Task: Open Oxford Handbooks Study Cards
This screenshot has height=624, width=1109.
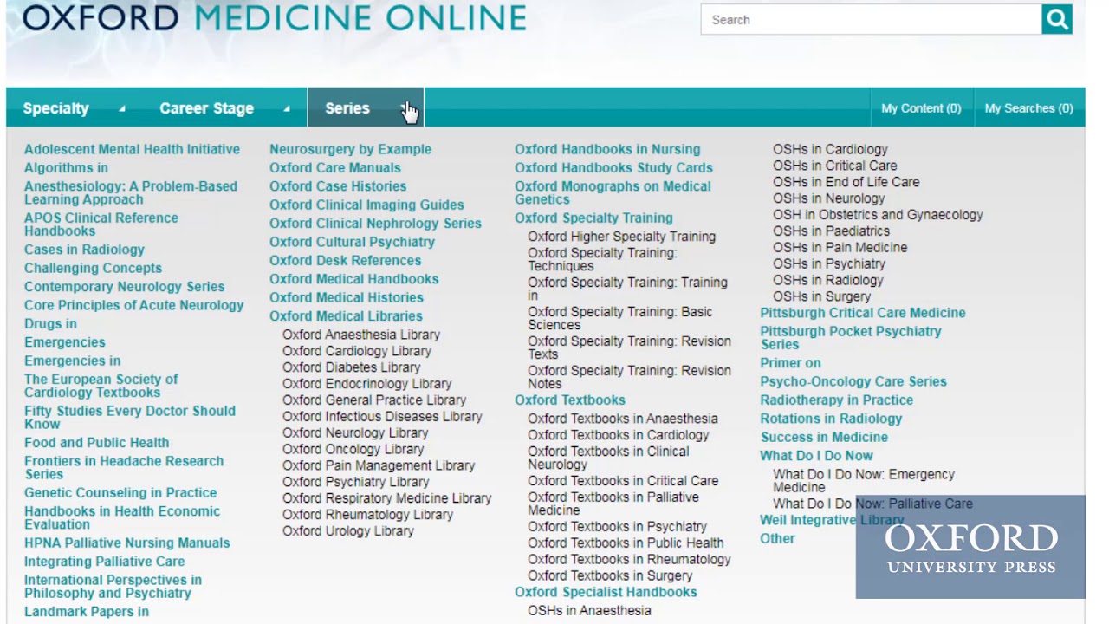Action: 613,168
